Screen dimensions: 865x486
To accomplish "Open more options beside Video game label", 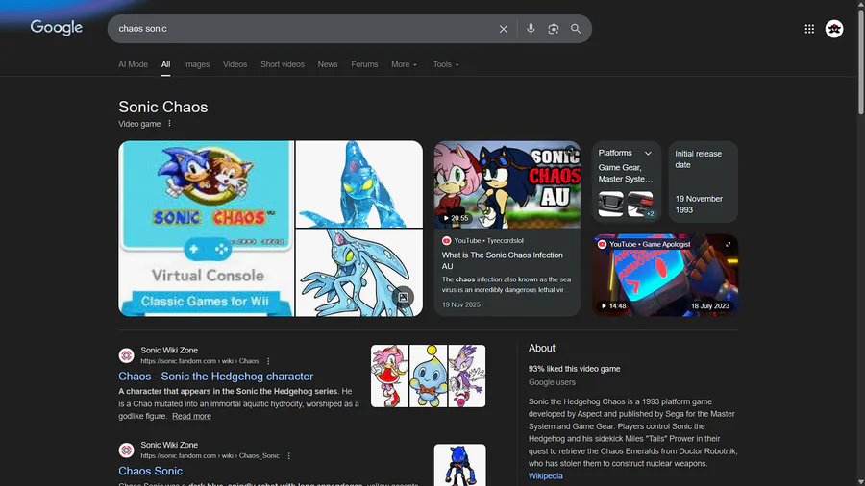I will pyautogui.click(x=169, y=124).
